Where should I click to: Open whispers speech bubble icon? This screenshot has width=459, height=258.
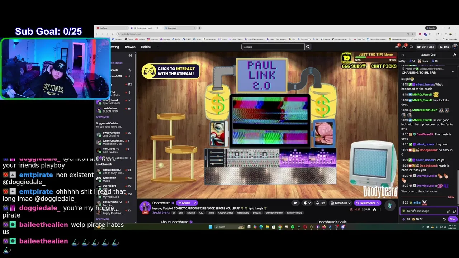point(411,47)
